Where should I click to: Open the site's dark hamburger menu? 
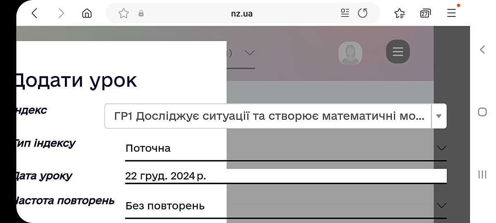tap(398, 52)
